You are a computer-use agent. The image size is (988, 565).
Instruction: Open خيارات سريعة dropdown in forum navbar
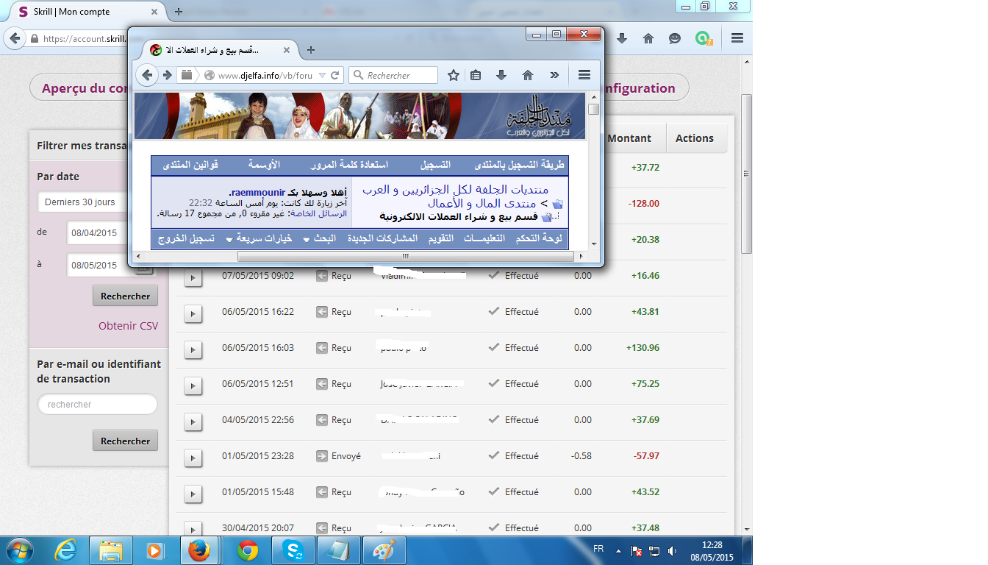tap(259, 238)
